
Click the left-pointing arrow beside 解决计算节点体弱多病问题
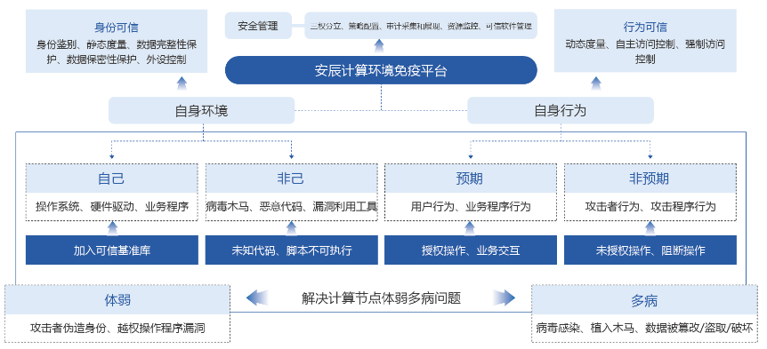[257, 297]
